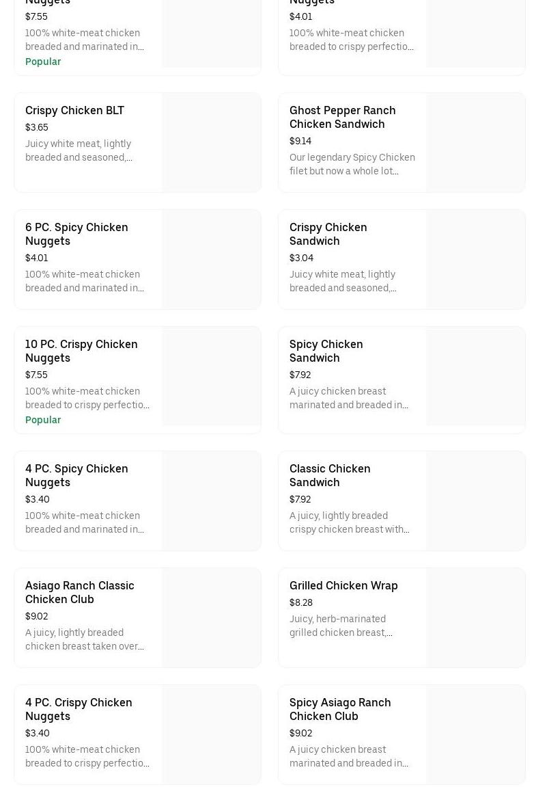The image size is (549, 787).
Task: Open Asiago Ranch Classic Chicken Club item
Action: point(79,592)
